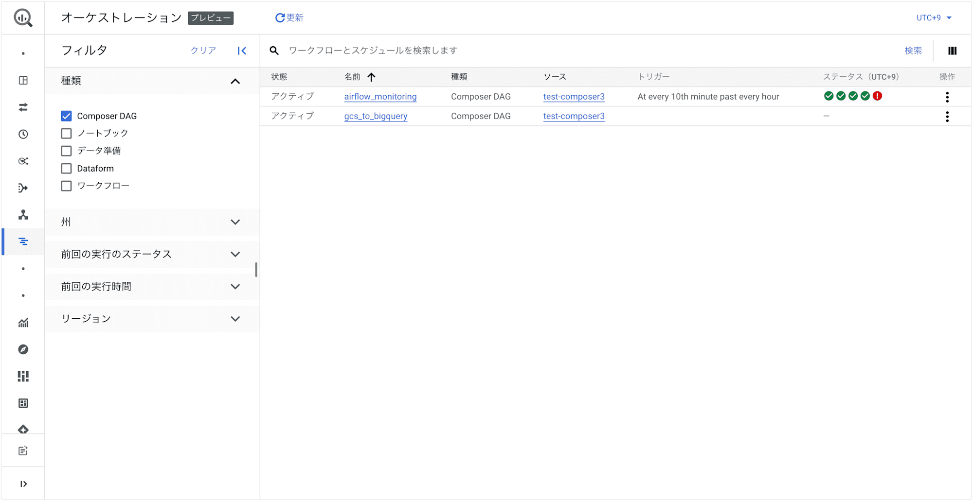The width and height of the screenshot is (973, 501).
Task: Click the first green success status icon
Action: [829, 96]
